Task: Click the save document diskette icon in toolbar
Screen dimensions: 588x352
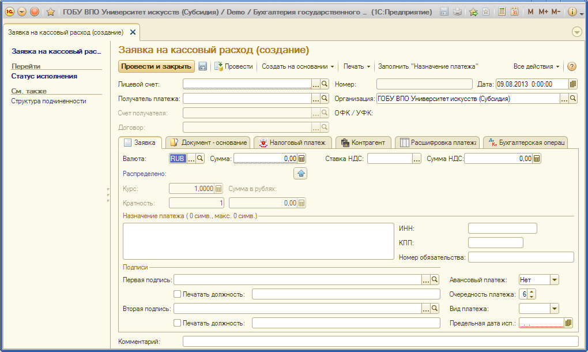Action: (x=202, y=66)
